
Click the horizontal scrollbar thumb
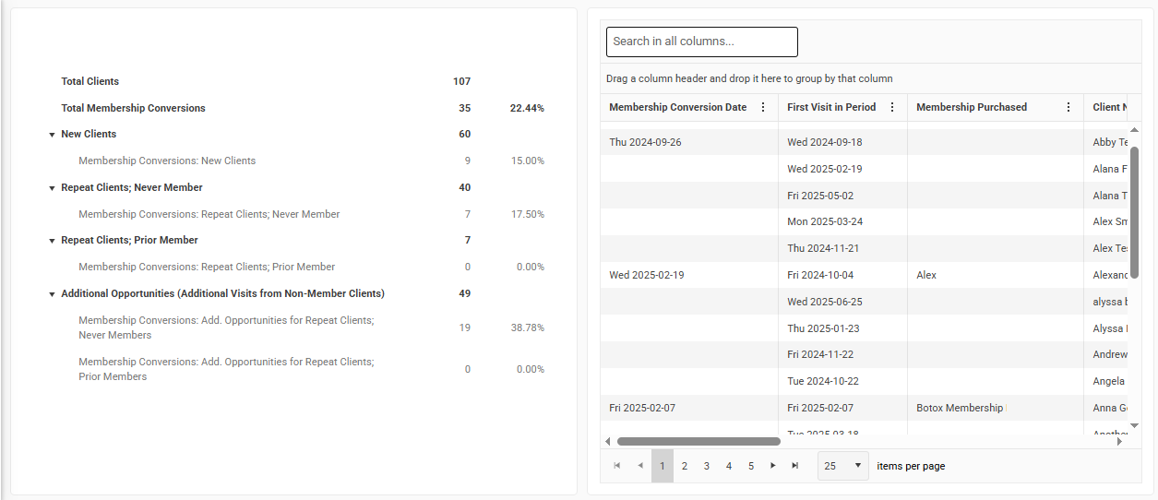[698, 441]
